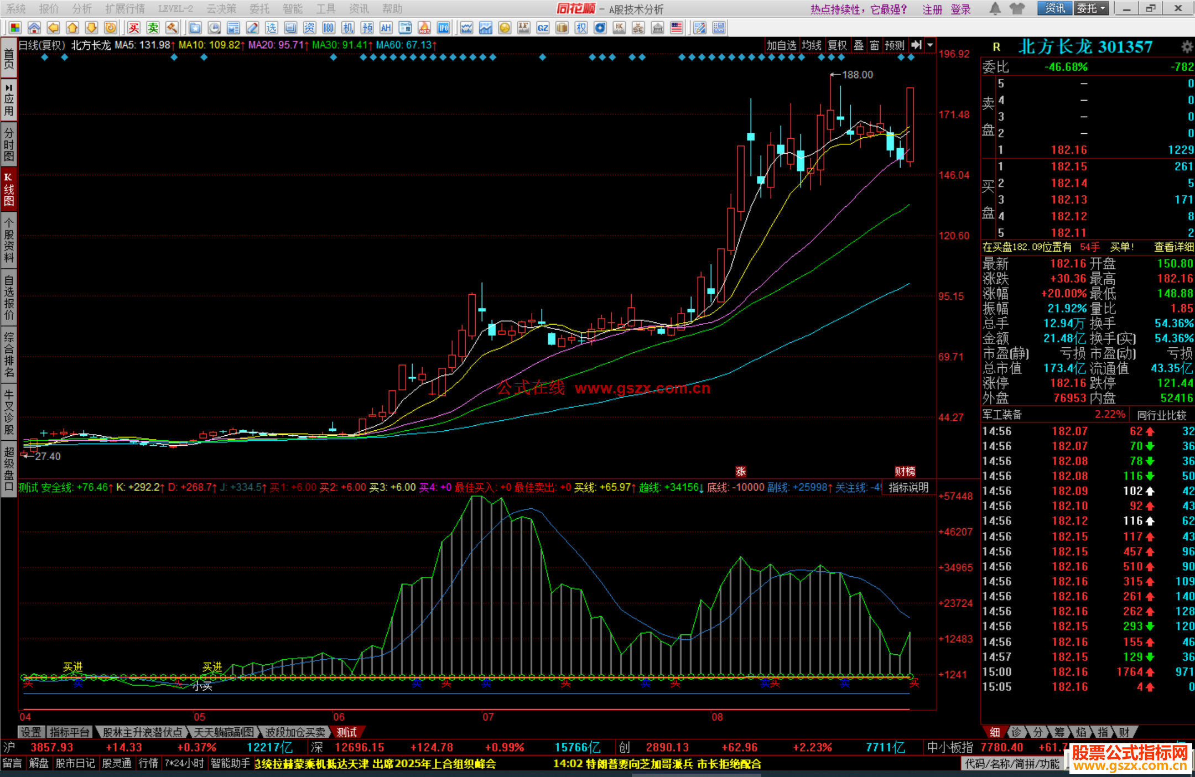Click the US flag market icon
This screenshot has height=777, width=1195.
676,28
